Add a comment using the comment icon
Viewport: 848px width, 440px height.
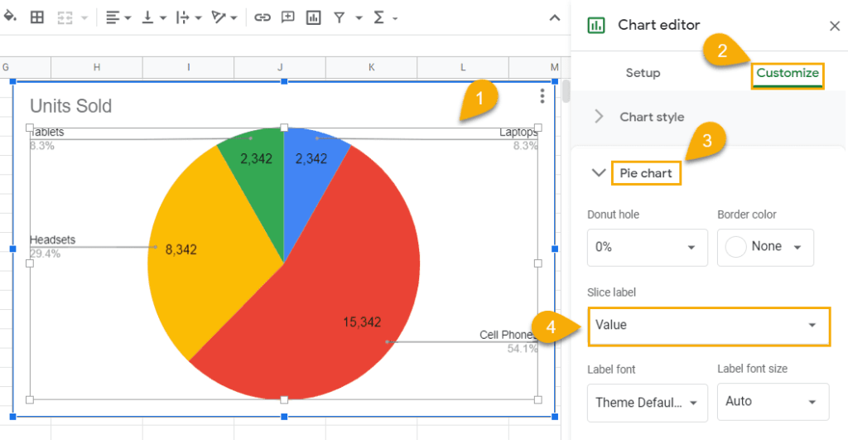(287, 18)
